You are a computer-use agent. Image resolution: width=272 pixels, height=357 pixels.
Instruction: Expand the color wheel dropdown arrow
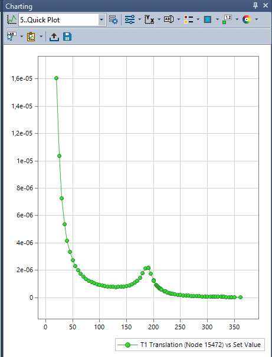[256, 19]
